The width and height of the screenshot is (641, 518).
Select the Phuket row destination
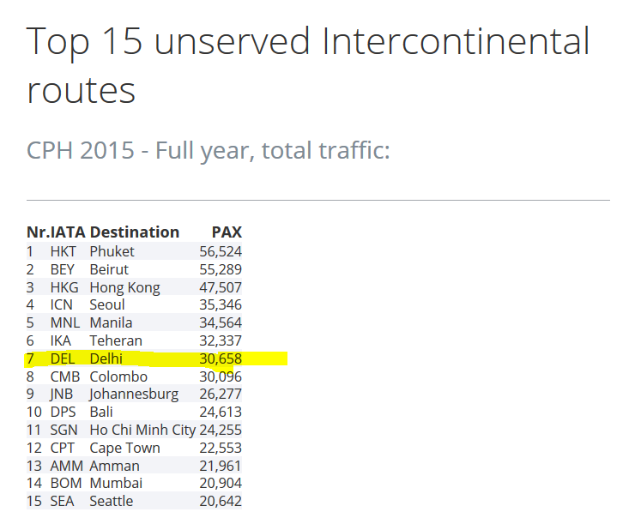pyautogui.click(x=112, y=251)
